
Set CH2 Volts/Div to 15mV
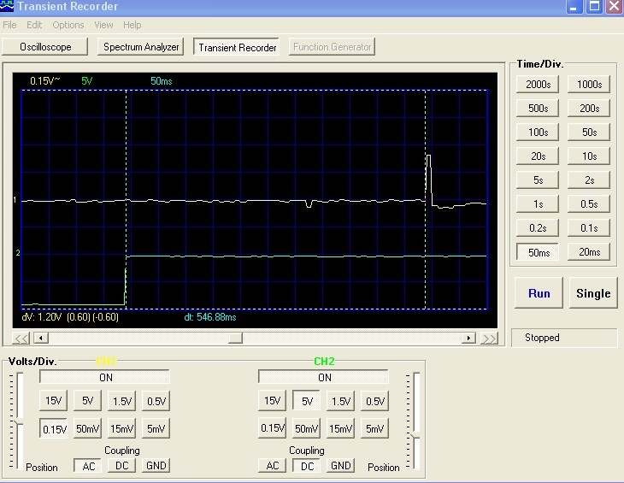(x=341, y=428)
